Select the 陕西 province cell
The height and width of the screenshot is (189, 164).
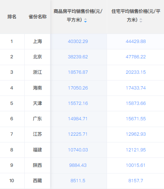38,165
